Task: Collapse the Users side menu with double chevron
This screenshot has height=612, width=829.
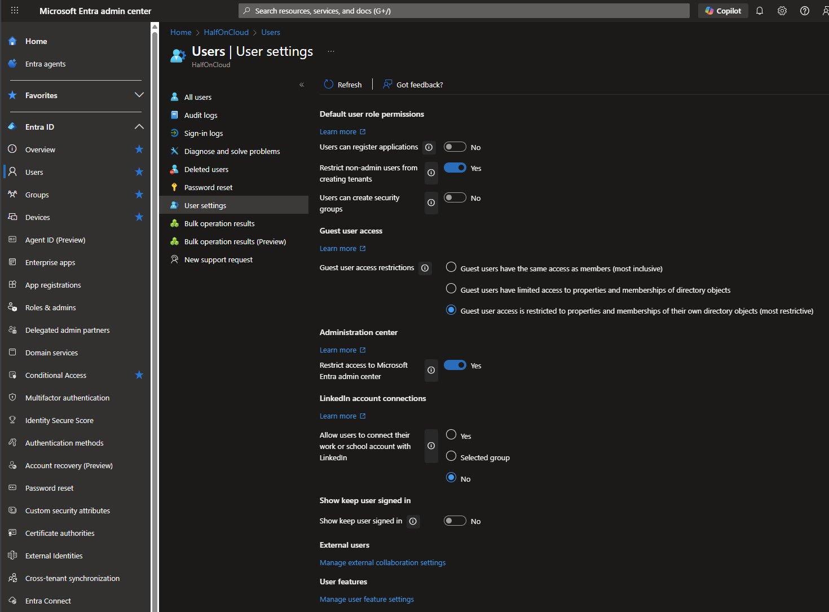Action: tap(302, 85)
